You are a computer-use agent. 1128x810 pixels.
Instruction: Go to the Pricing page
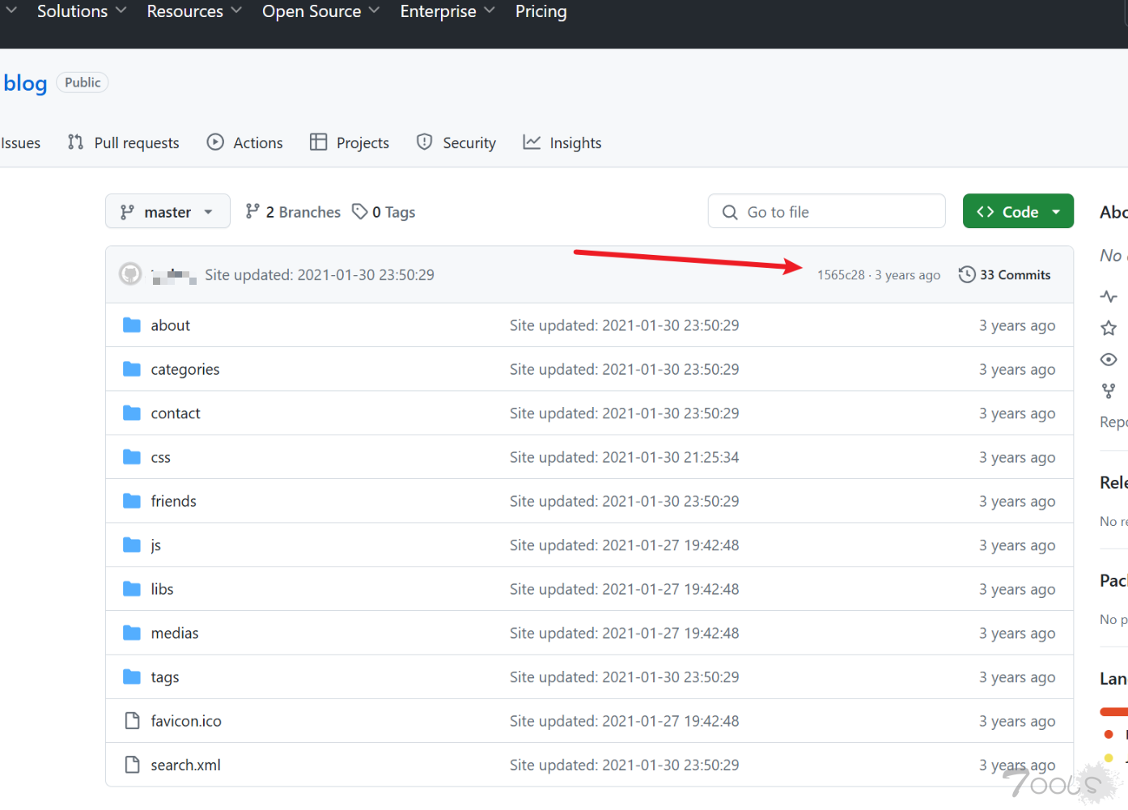541,11
